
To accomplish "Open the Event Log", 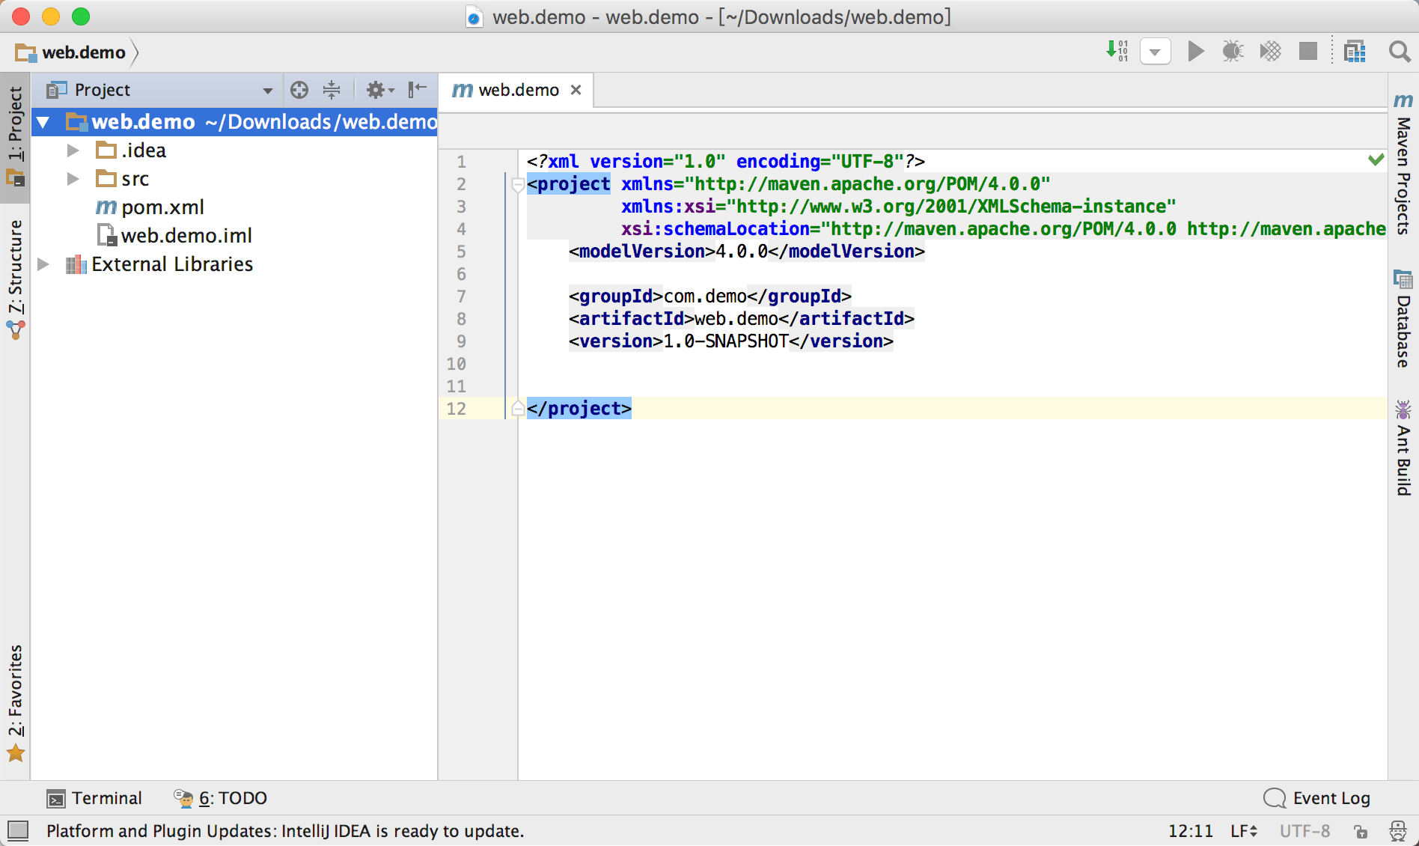I will (1317, 798).
